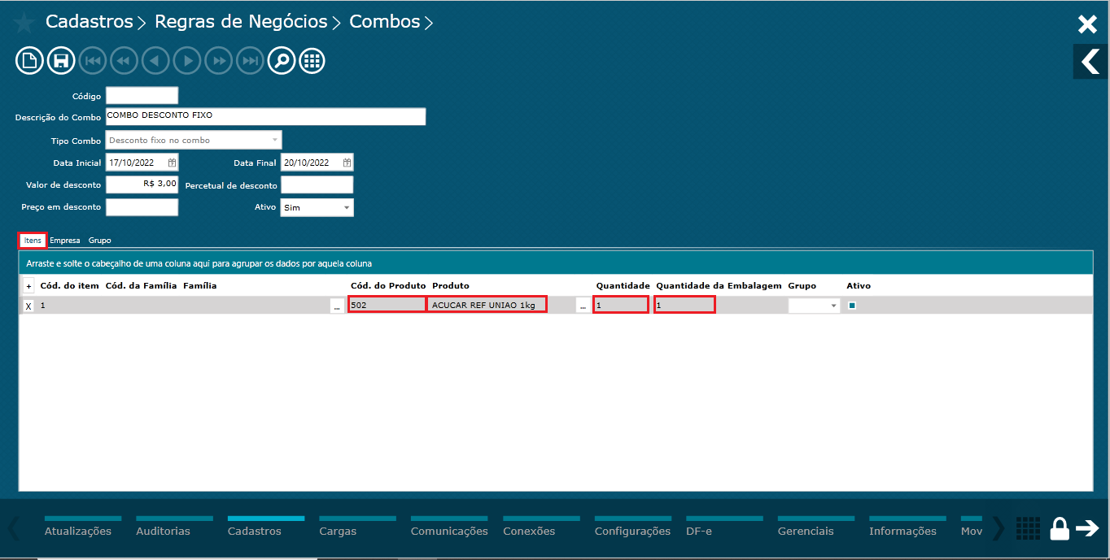Image resolution: width=1110 pixels, height=560 pixels.
Task: Click the Valor de desconto field
Action: coord(142,184)
